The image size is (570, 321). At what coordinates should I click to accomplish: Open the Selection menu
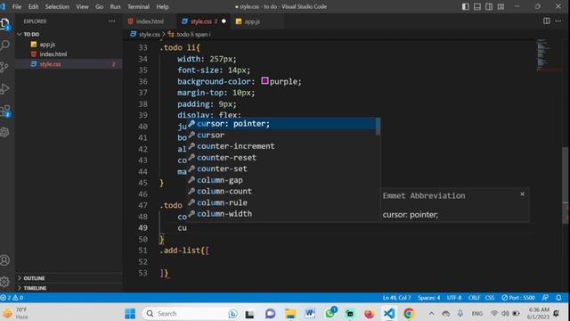click(x=57, y=6)
